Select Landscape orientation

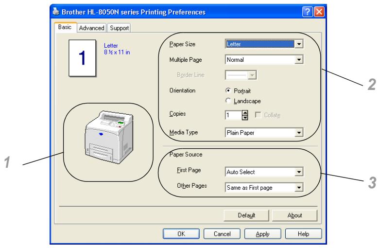coord(228,101)
